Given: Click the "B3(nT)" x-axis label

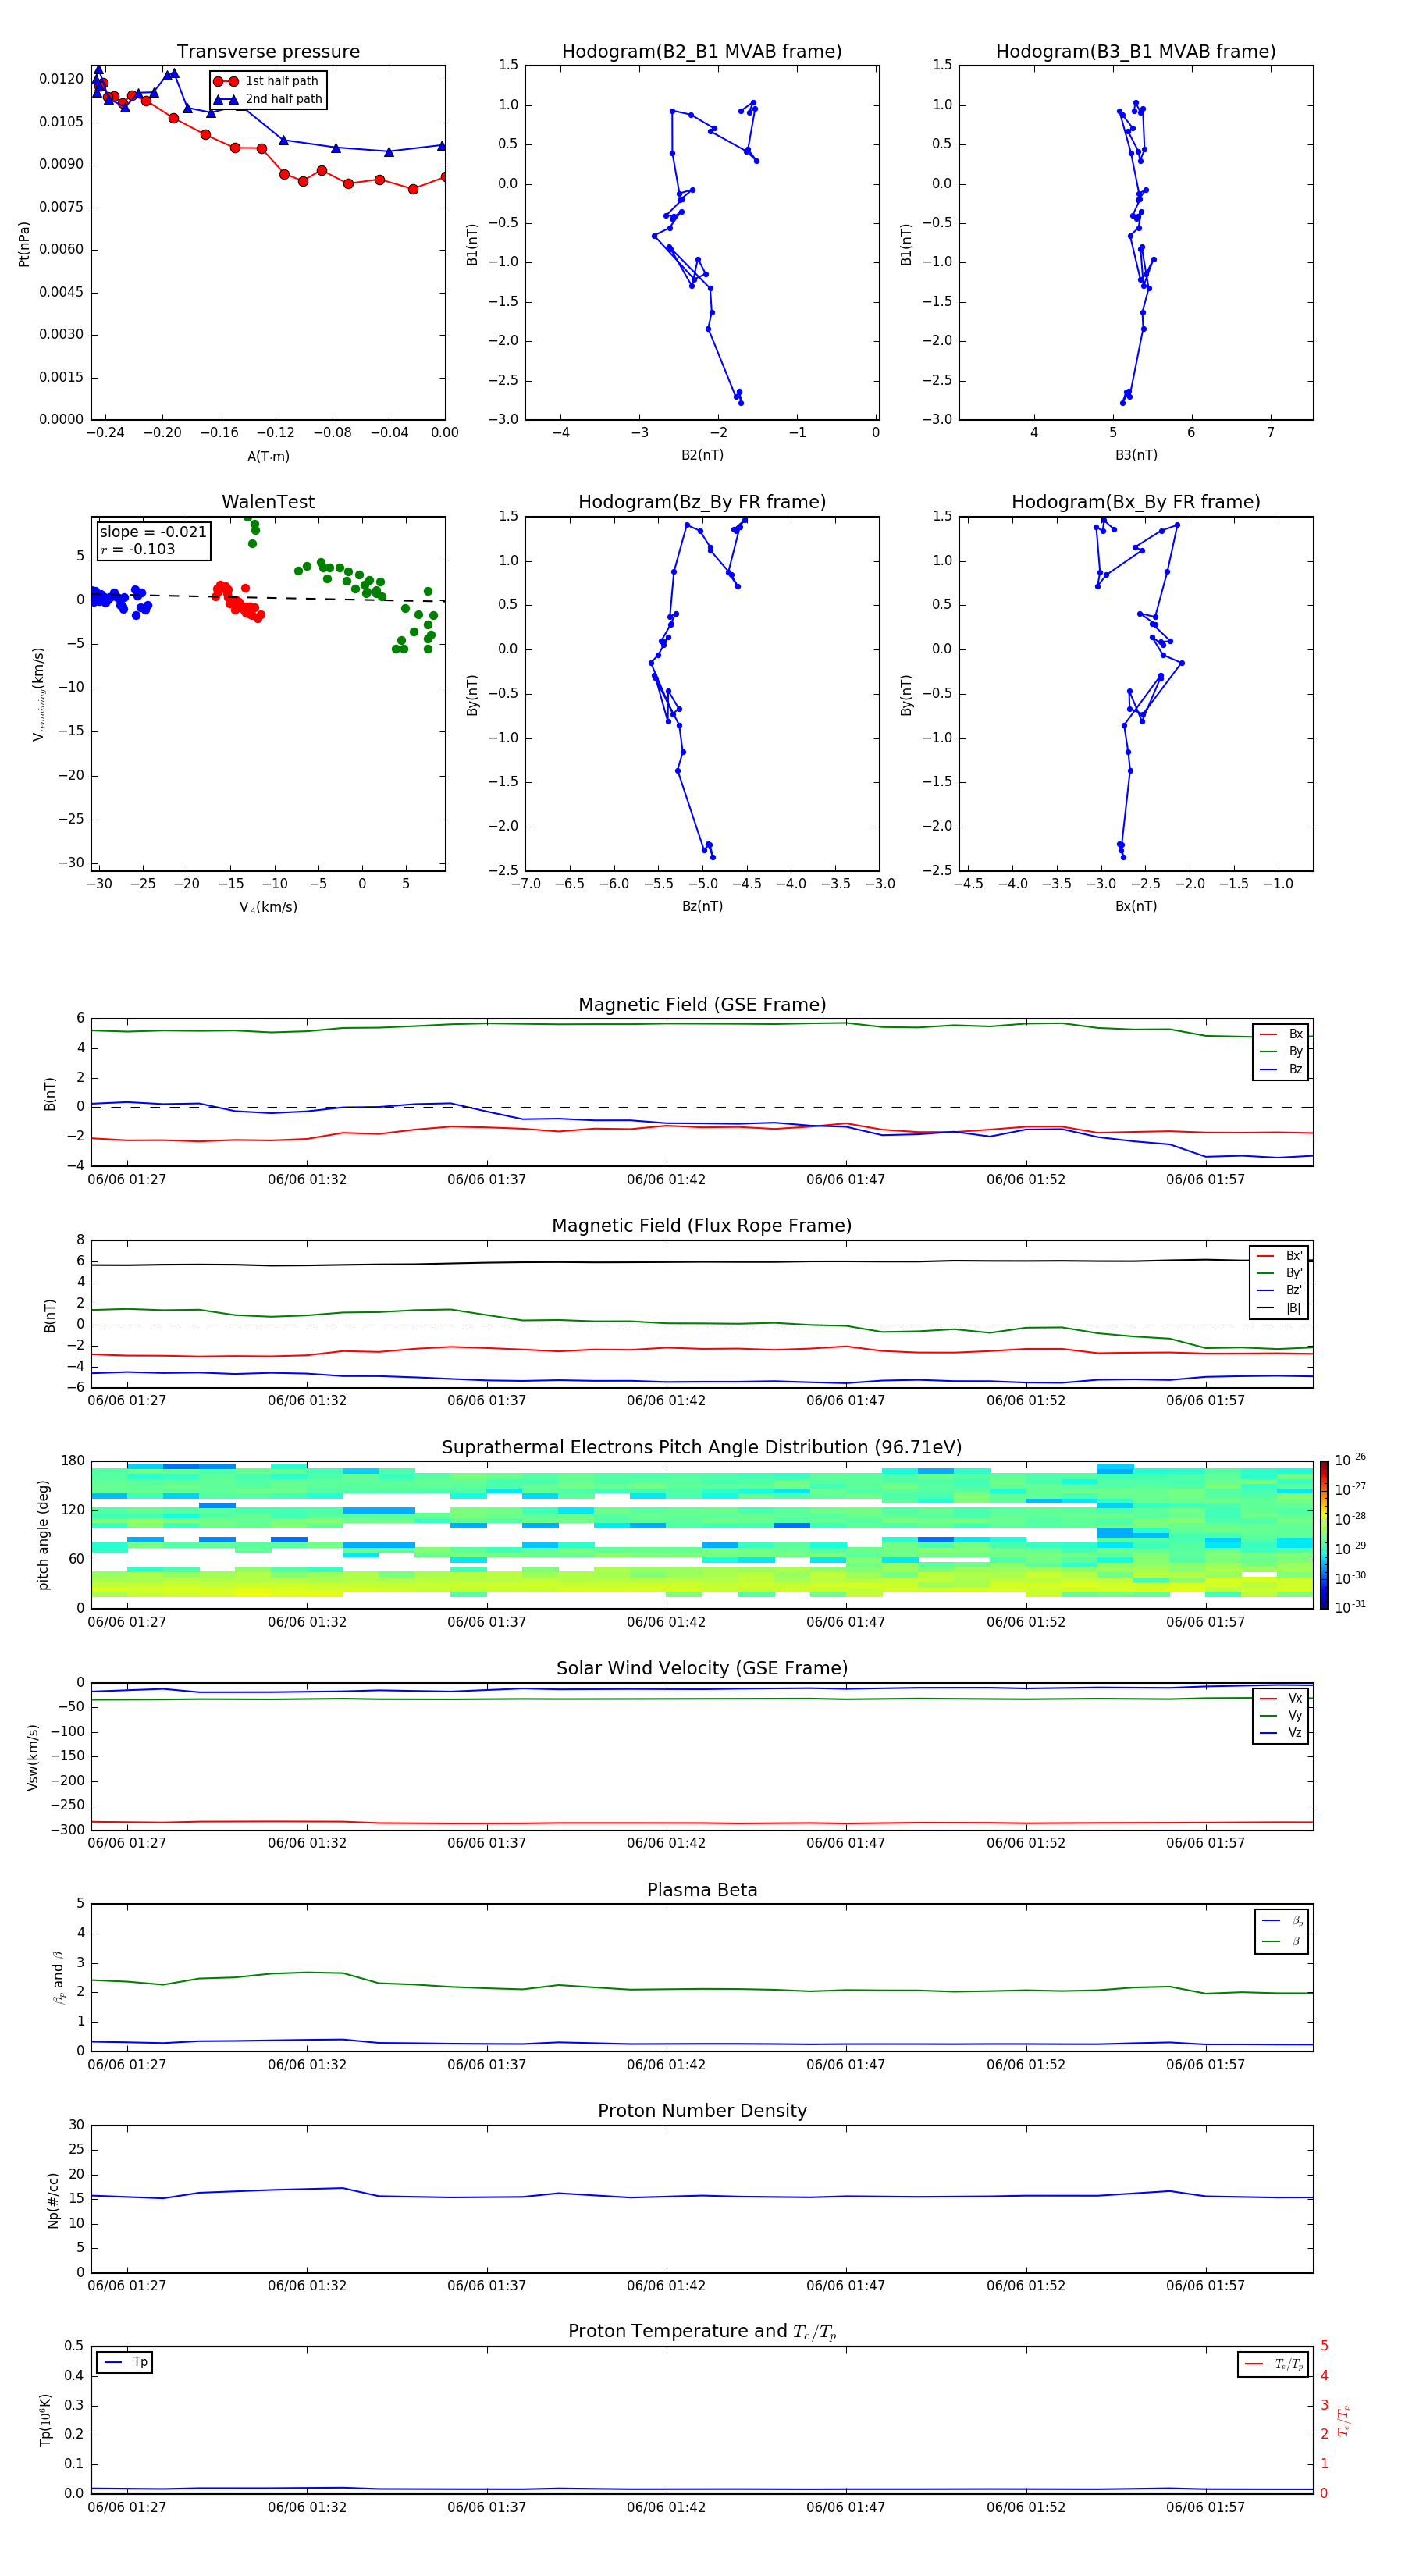Looking at the screenshot, I should 1136,455.
